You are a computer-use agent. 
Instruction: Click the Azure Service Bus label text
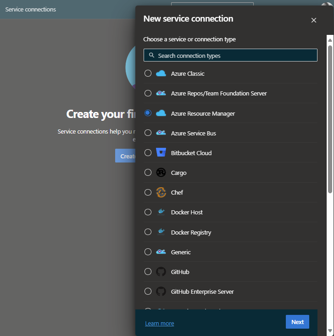(x=193, y=133)
